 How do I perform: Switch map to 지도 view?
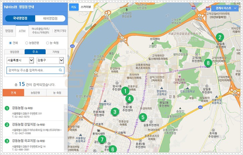coord(74,7)
